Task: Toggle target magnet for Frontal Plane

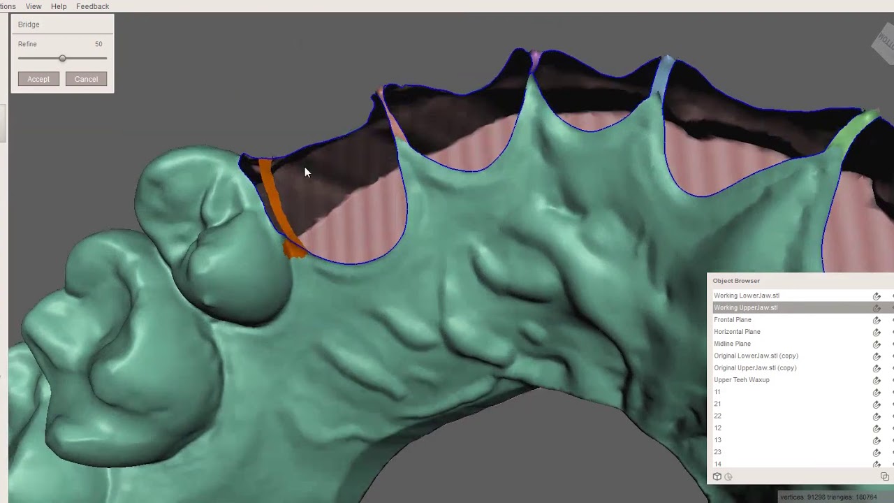Action: (x=877, y=320)
